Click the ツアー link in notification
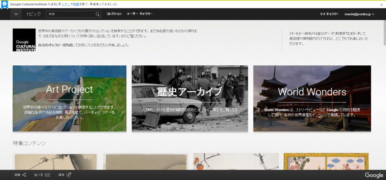Screen dimensions: 386x180 pos(66,4)
